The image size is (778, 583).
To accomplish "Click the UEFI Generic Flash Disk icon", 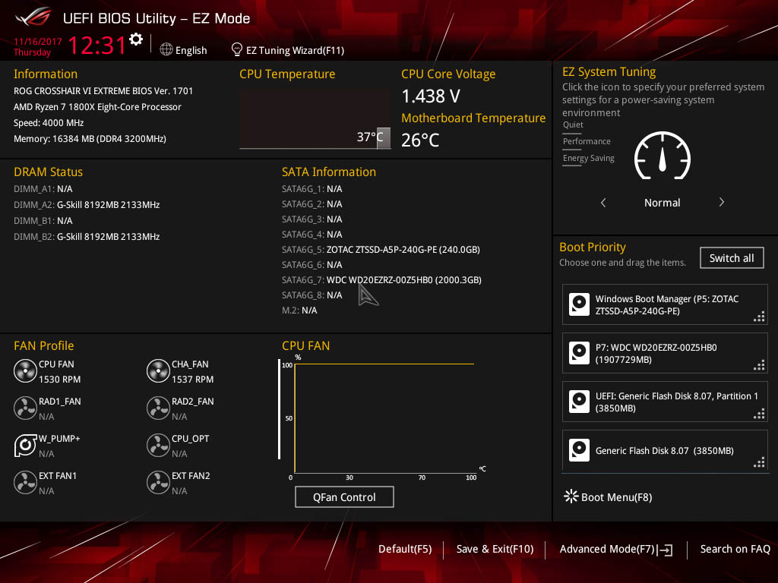I will 579,402.
